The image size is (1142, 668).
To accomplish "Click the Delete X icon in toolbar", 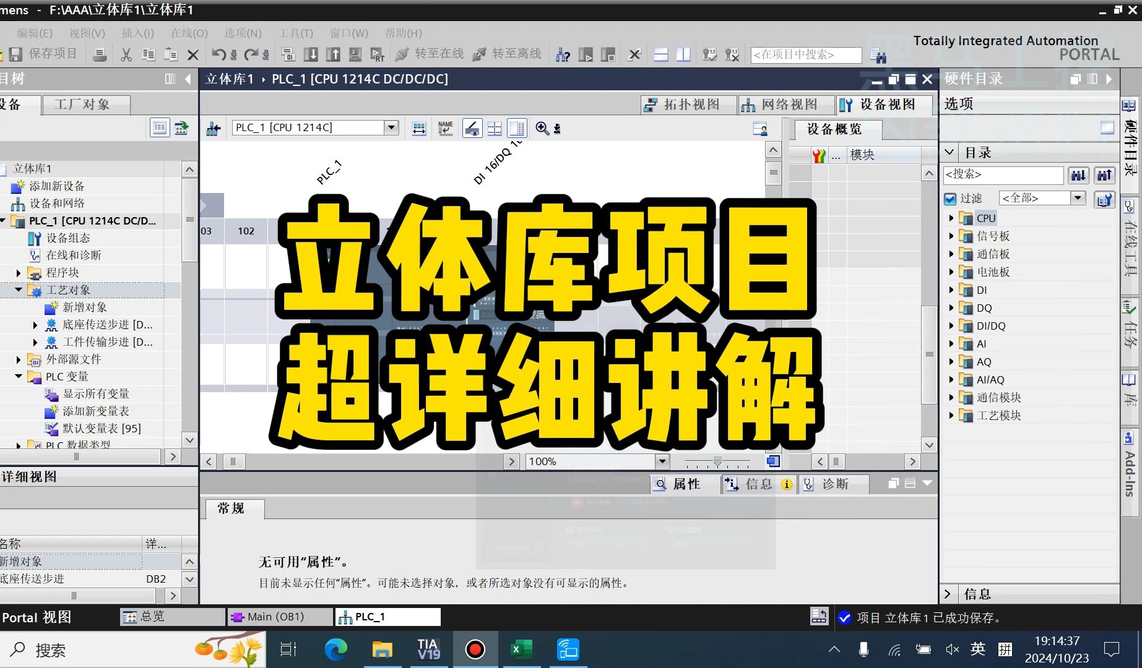I will [x=193, y=54].
